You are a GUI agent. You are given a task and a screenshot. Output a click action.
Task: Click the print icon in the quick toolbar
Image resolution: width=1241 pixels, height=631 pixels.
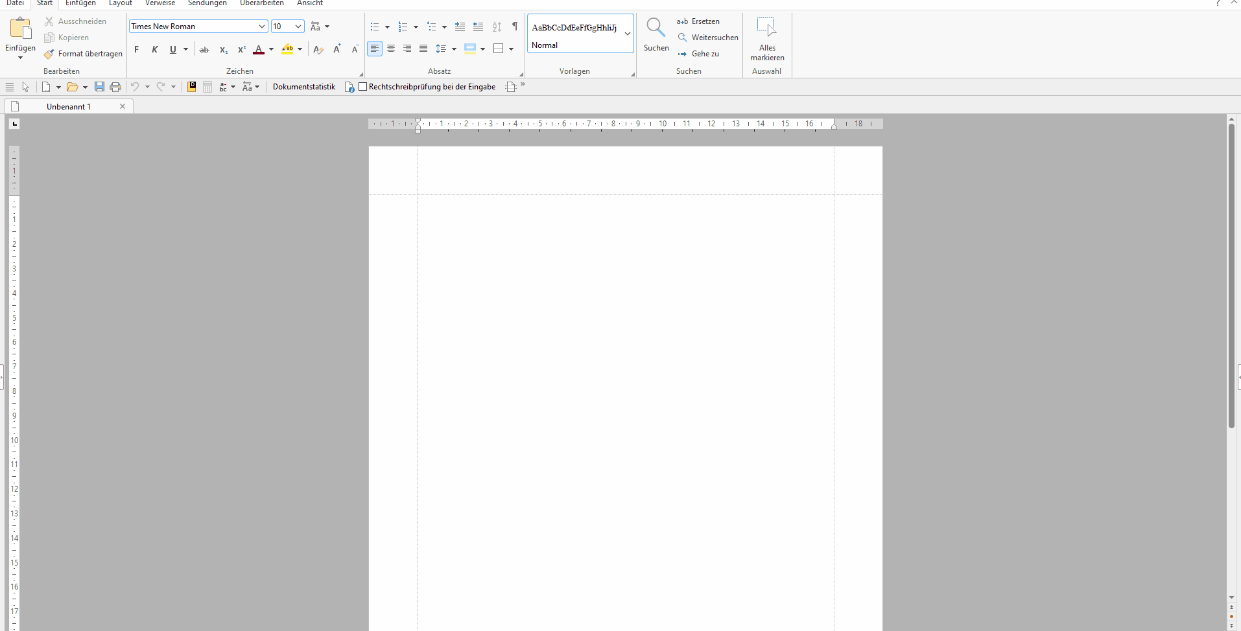pyautogui.click(x=115, y=87)
